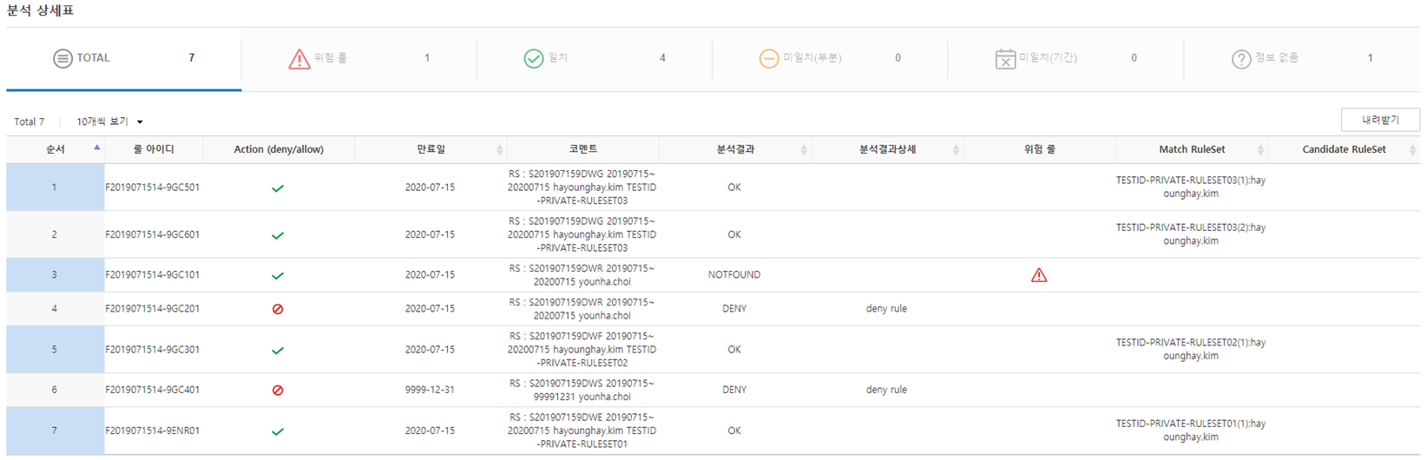Sort by 순서 column arrow
The height and width of the screenshot is (460, 1426).
click(96, 148)
